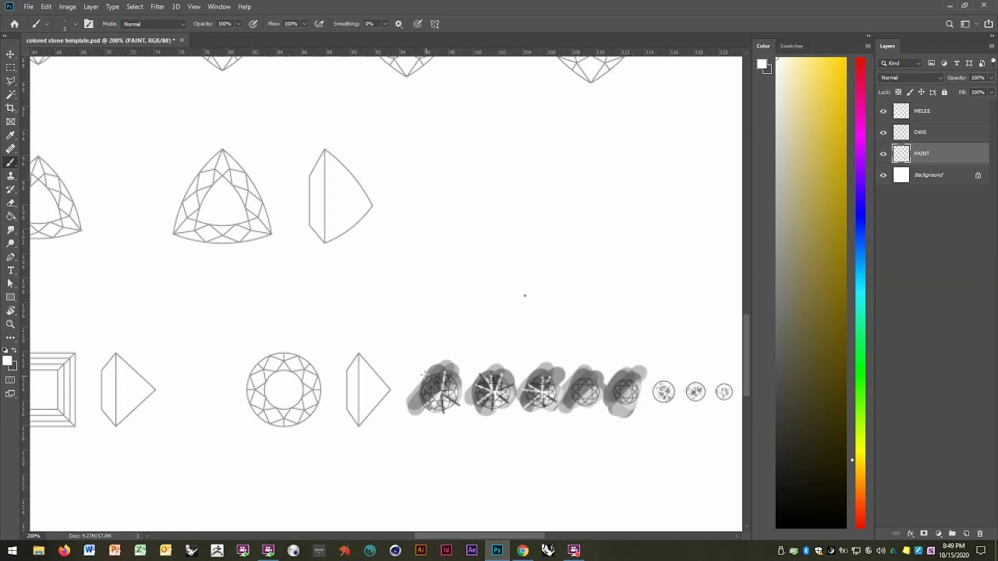Open the File menu
Image resolution: width=998 pixels, height=561 pixels.
pyautogui.click(x=28, y=6)
